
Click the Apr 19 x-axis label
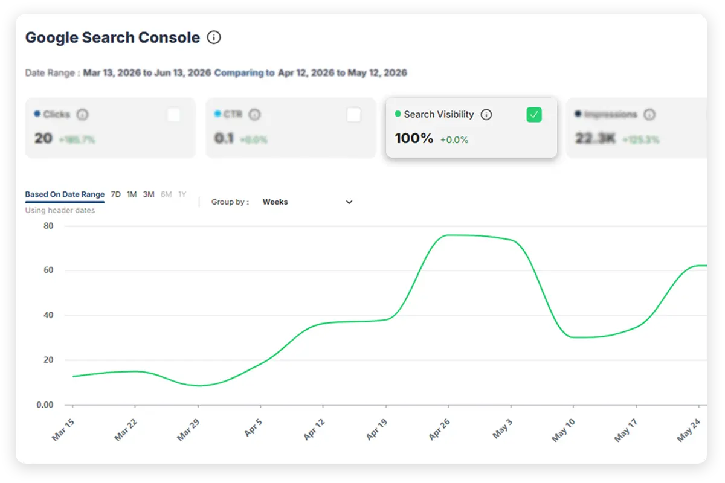[x=376, y=429]
